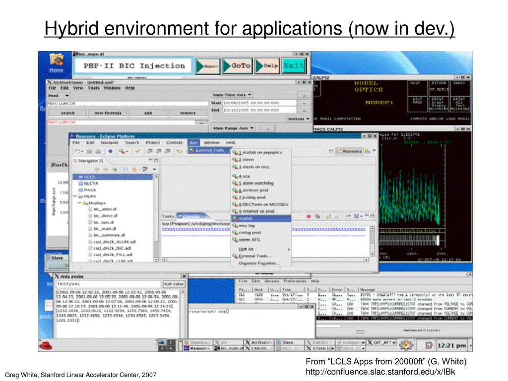This screenshot has width=508, height=381.
Task: Click the External Tools run icon in Eclipse toolbar
Action: point(123,151)
